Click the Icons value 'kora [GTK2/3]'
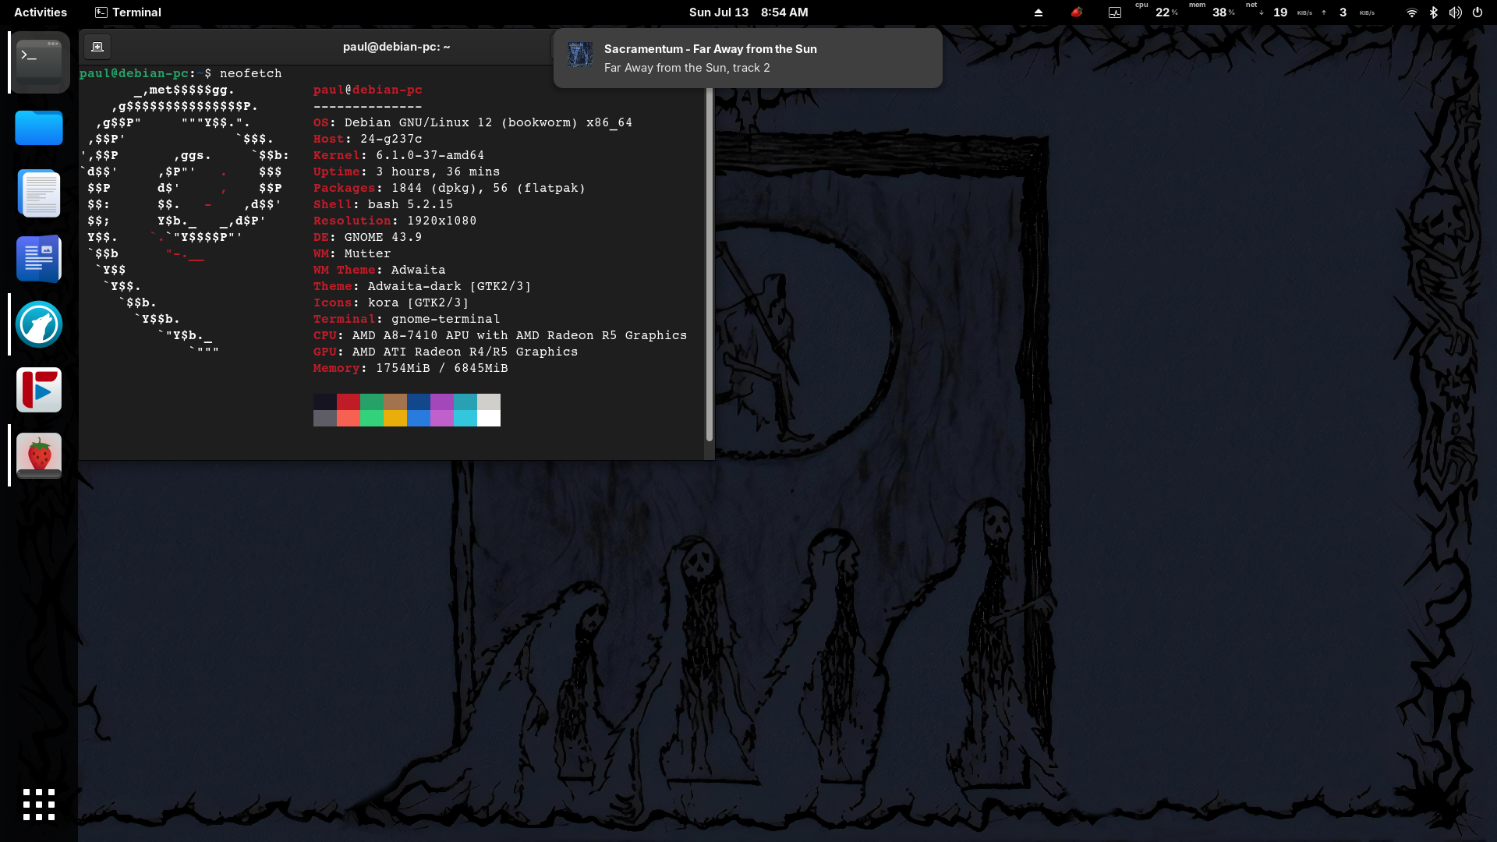The width and height of the screenshot is (1497, 842). [x=419, y=302]
